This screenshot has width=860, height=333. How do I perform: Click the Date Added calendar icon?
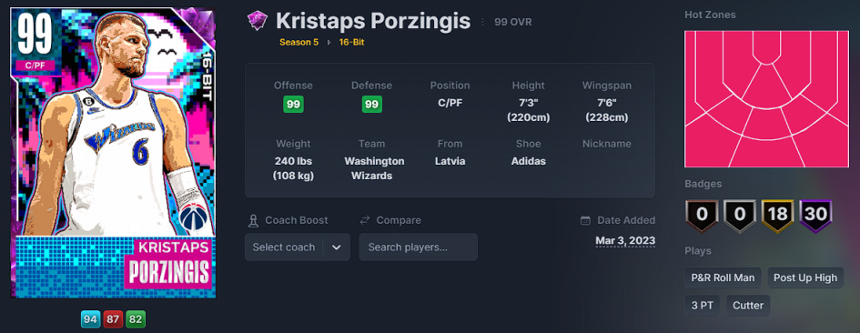tap(586, 220)
